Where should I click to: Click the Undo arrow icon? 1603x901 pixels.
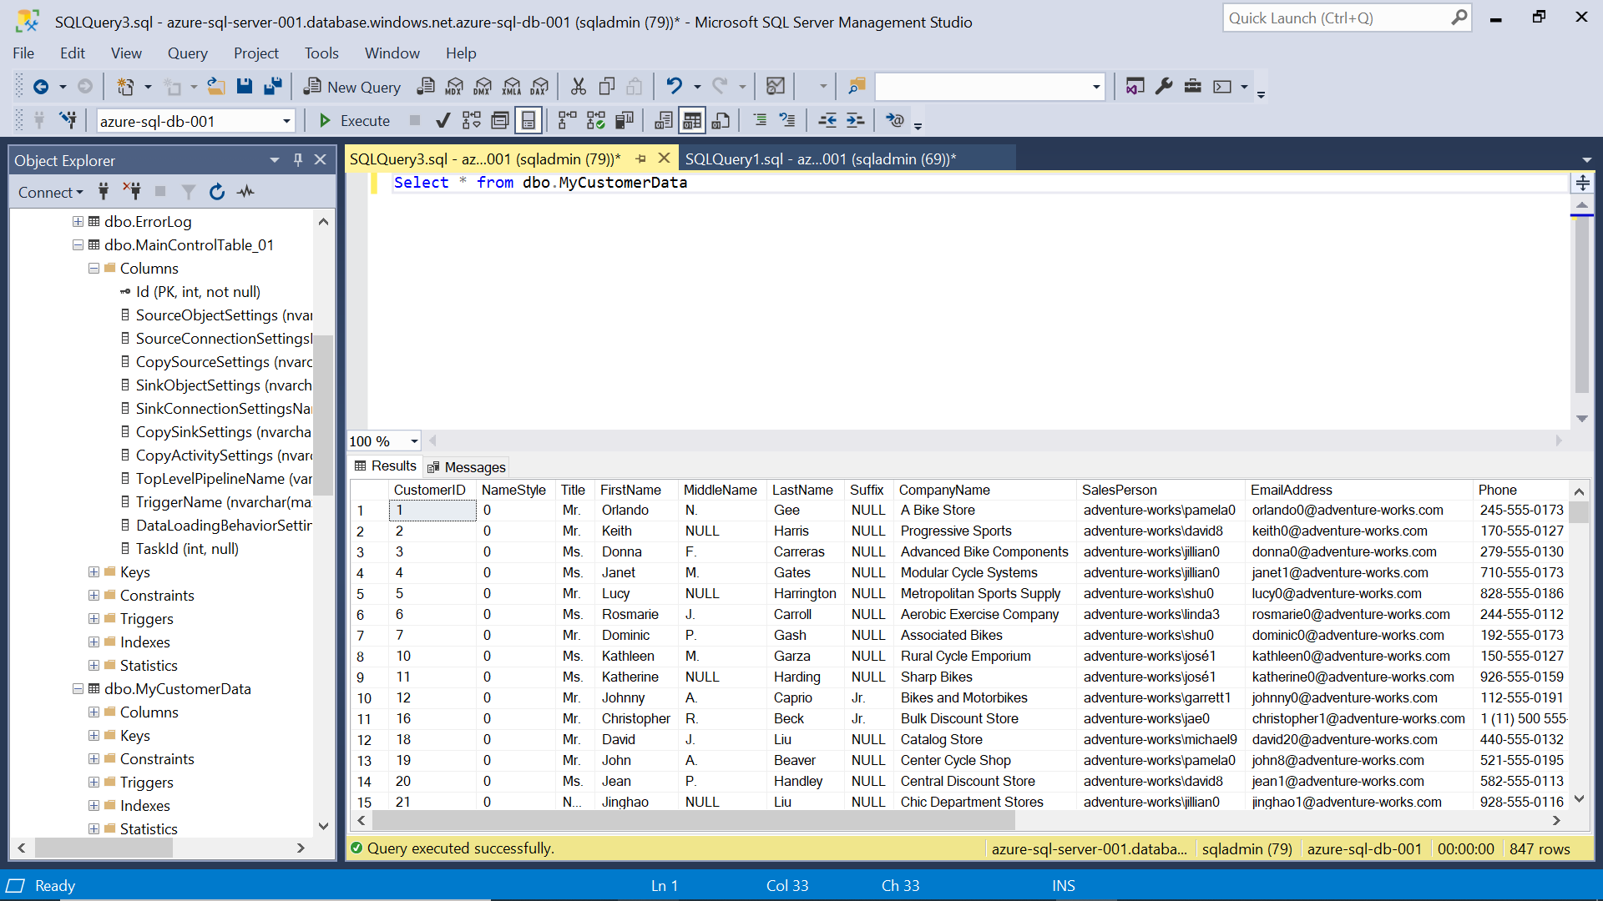pyautogui.click(x=674, y=87)
